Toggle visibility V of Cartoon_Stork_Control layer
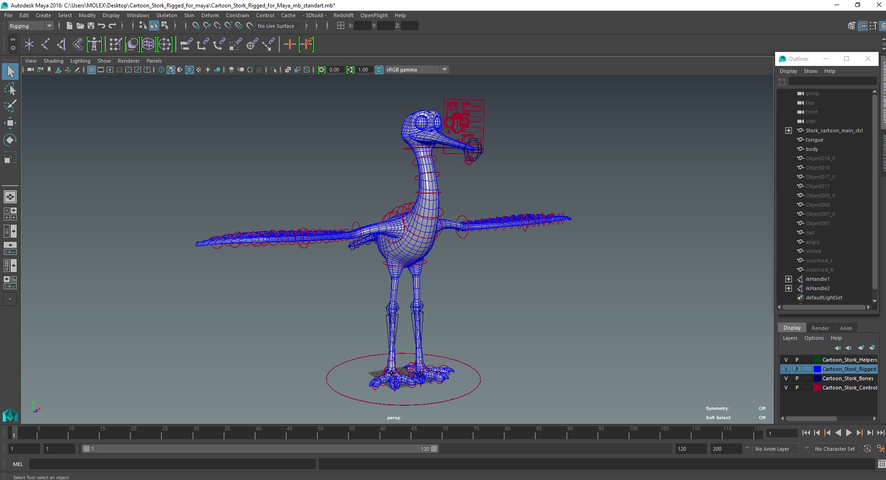 click(786, 388)
